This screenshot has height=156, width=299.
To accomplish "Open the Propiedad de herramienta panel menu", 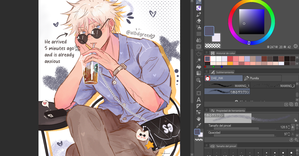I will (x=206, y=110).
